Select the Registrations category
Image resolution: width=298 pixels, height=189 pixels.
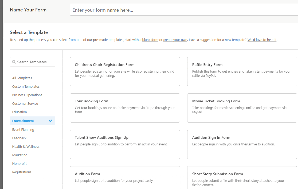coord(22,172)
